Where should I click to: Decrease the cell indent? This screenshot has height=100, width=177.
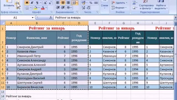tap(58, 8)
